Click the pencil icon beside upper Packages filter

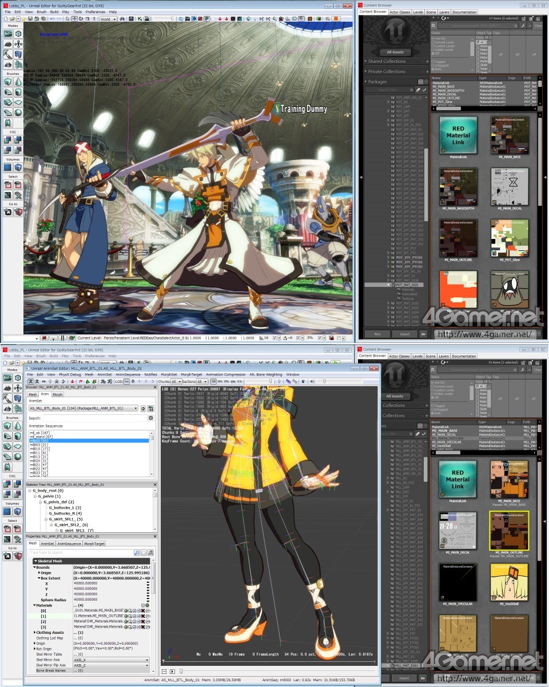coord(418,90)
